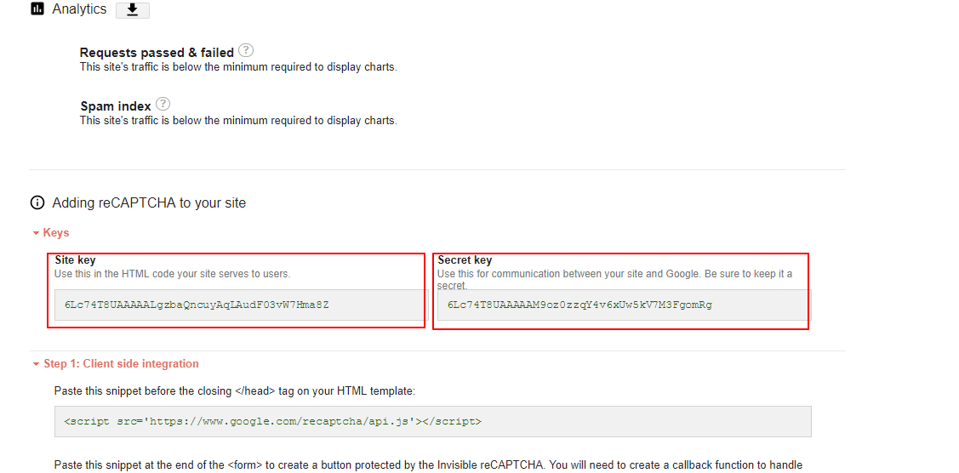Click info icon beside Adding reCAPTCHA
959x473 pixels.
(37, 202)
